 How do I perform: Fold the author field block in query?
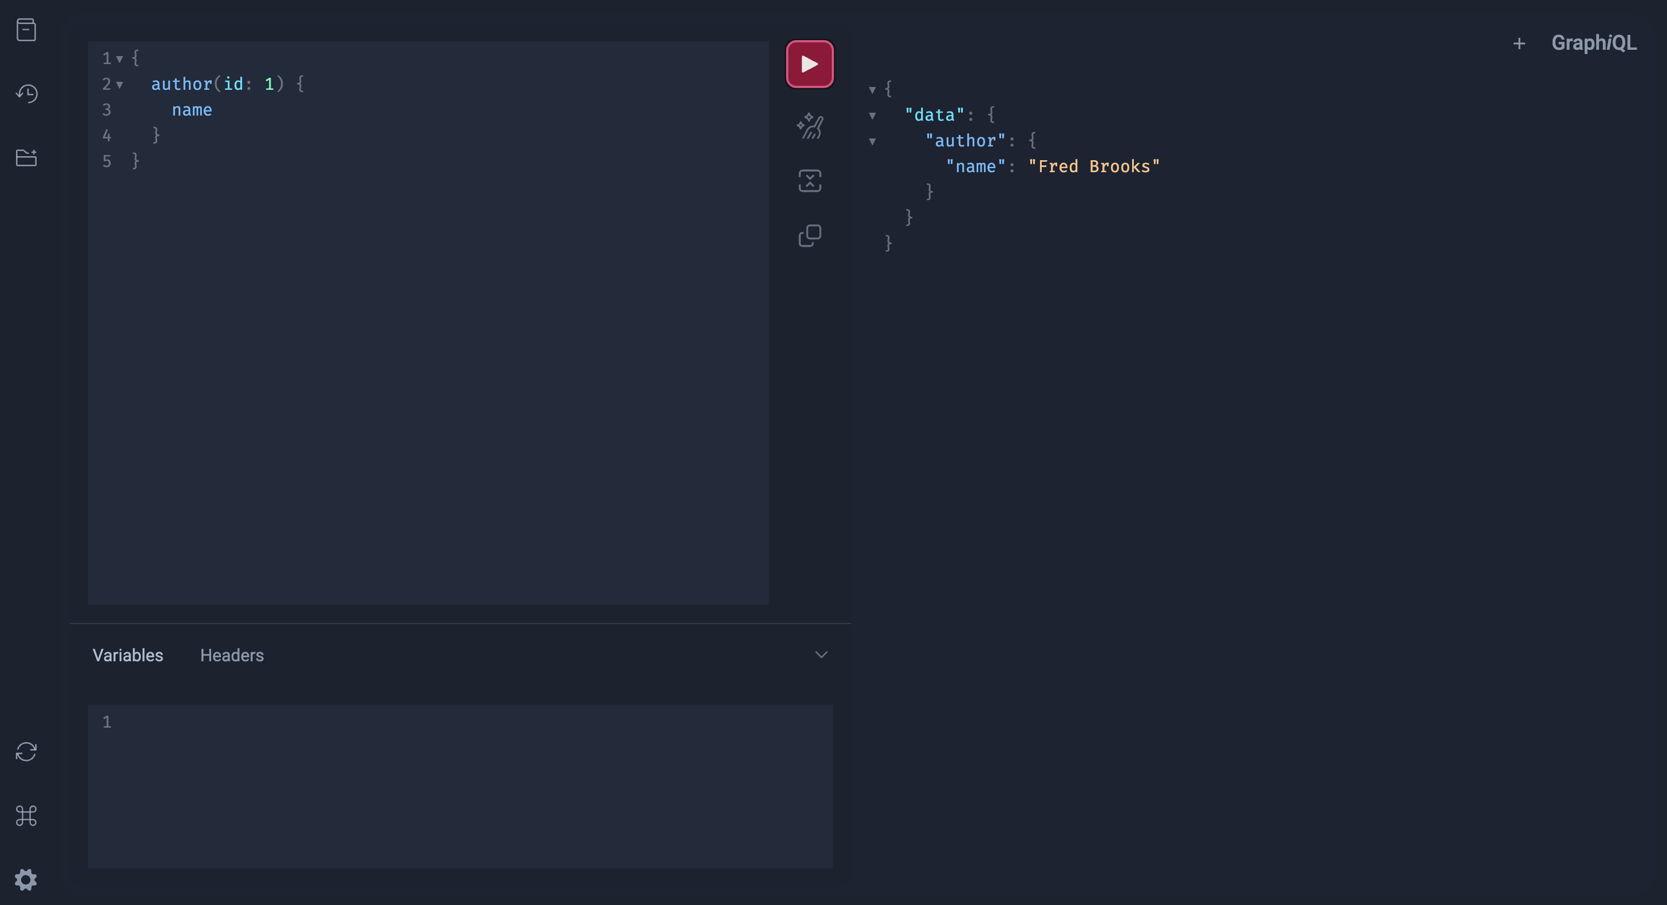[120, 85]
